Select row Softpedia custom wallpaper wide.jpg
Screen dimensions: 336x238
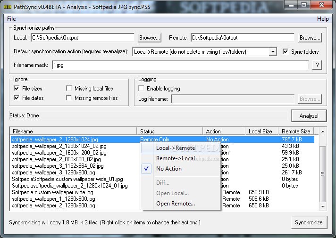tap(162, 192)
